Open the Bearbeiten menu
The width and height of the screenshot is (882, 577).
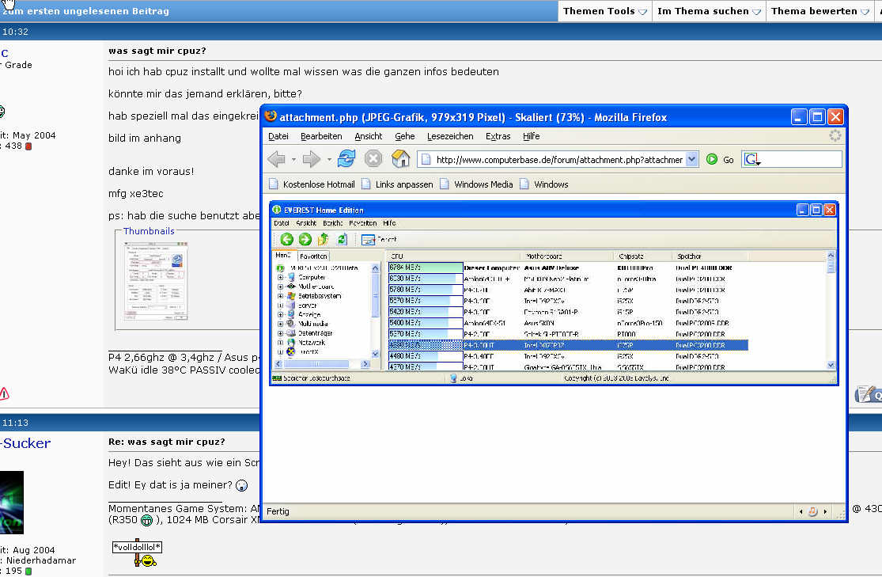[321, 136]
